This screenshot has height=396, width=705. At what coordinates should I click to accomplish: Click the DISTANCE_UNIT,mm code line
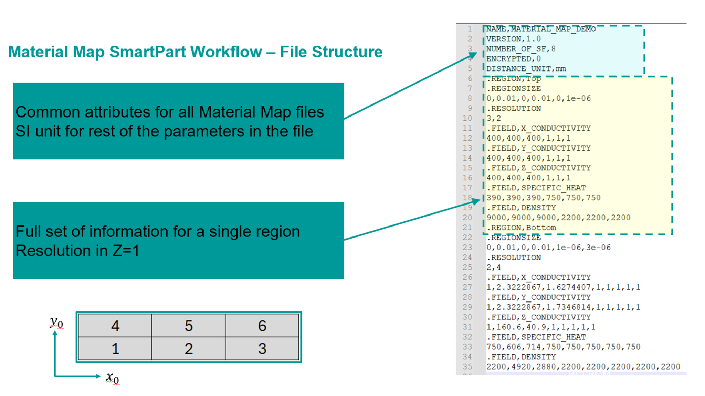click(x=526, y=69)
